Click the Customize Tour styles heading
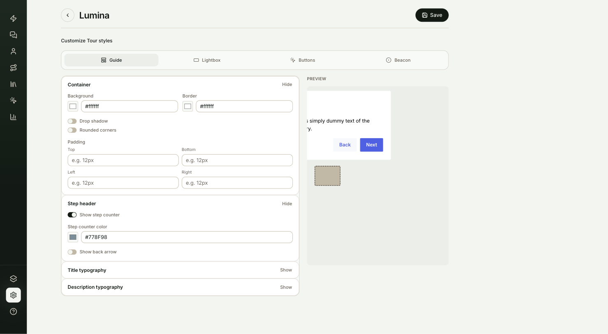This screenshot has width=608, height=334. click(87, 41)
